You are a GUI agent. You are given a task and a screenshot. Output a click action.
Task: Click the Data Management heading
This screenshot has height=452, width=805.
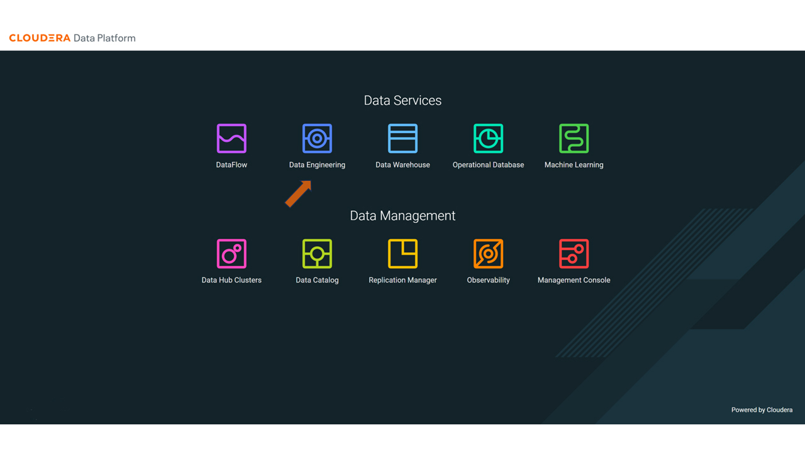(402, 215)
